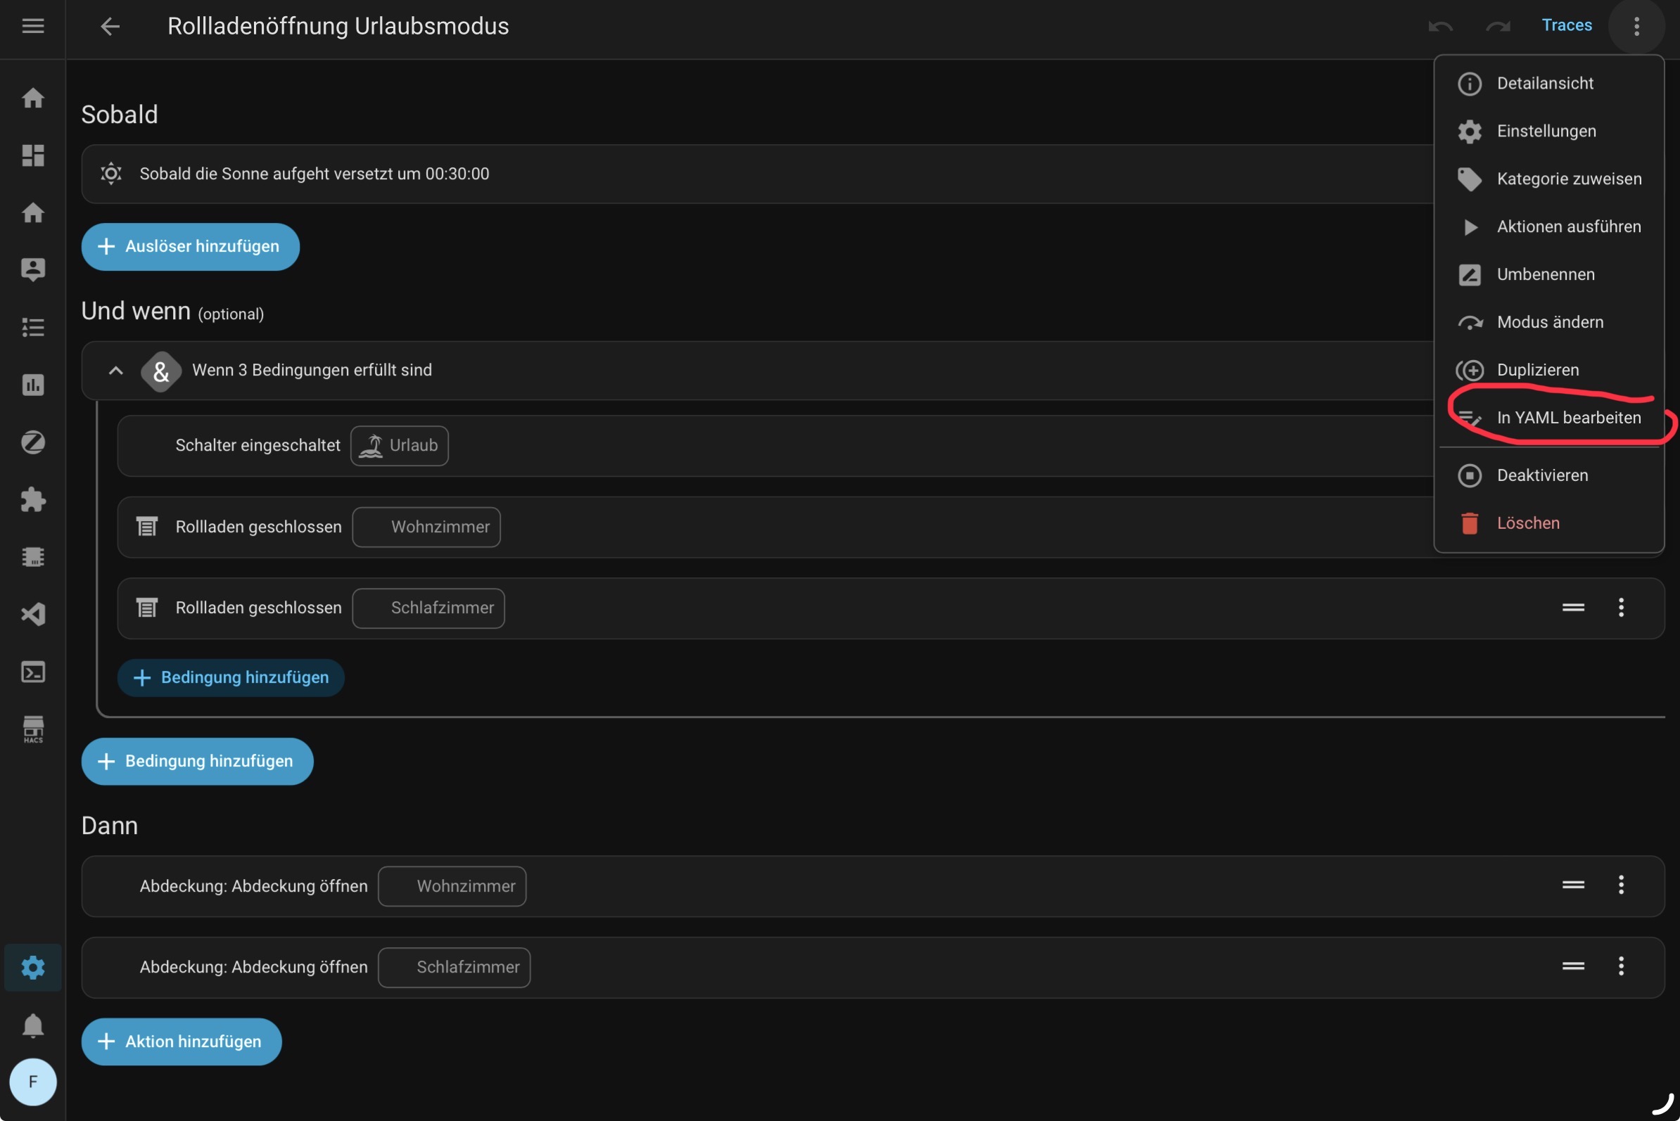The image size is (1680, 1121).
Task: Choose 'Duplizieren' from the menu
Action: tap(1538, 370)
